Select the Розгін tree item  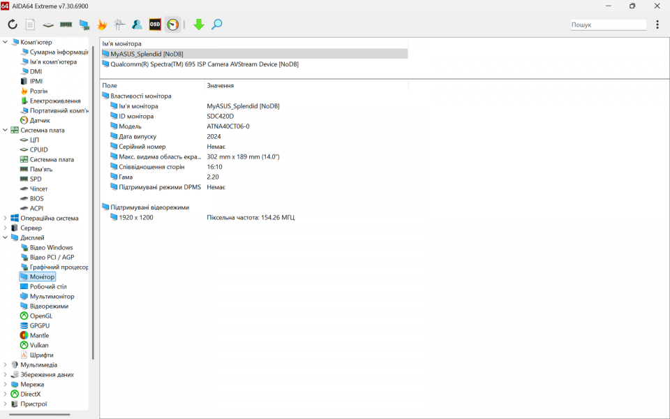tap(33, 91)
